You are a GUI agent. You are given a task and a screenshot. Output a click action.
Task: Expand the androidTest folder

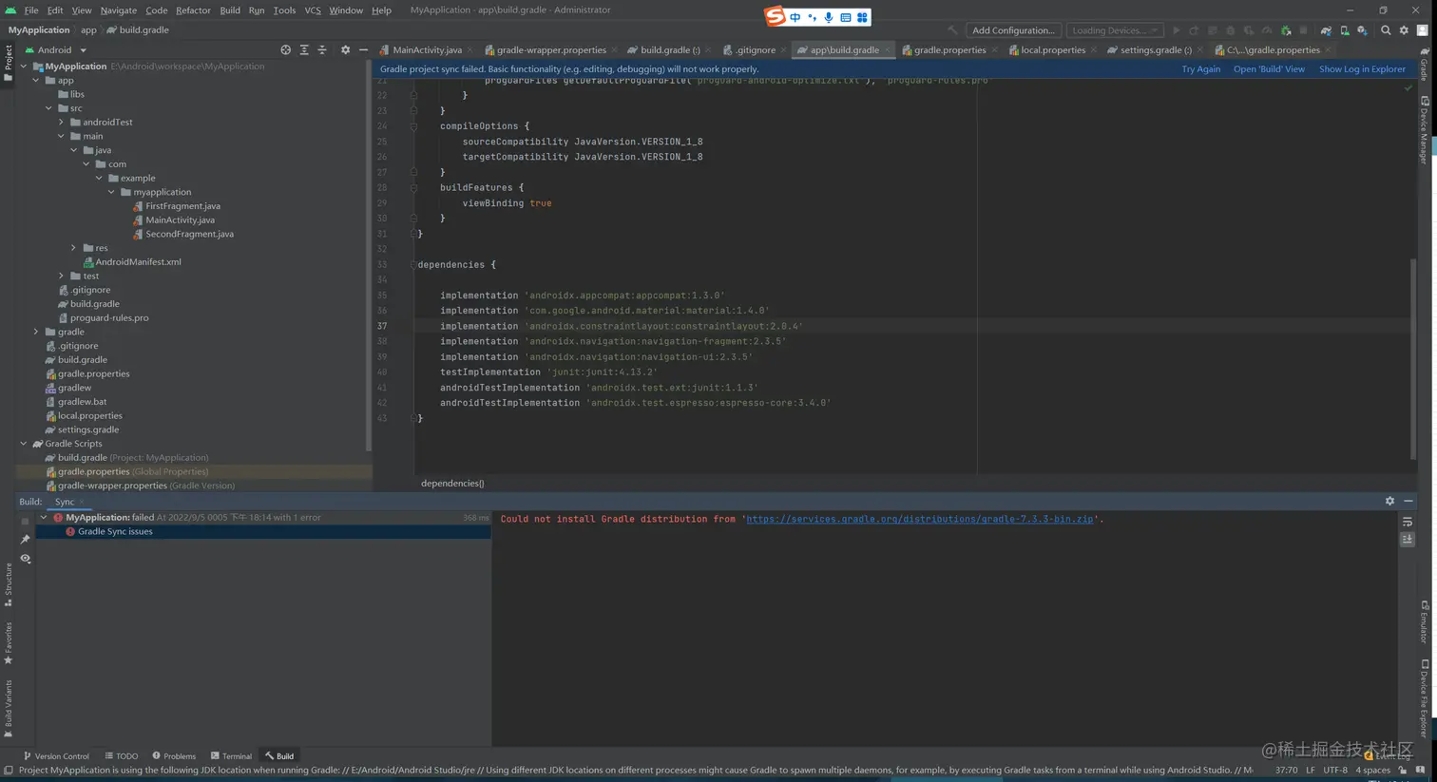coord(61,123)
